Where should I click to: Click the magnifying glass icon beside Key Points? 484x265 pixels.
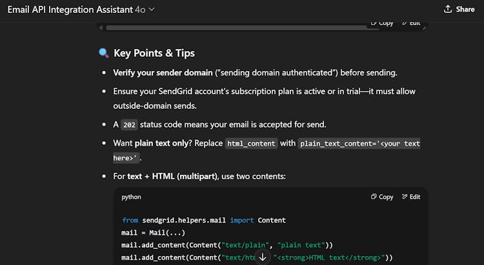103,53
